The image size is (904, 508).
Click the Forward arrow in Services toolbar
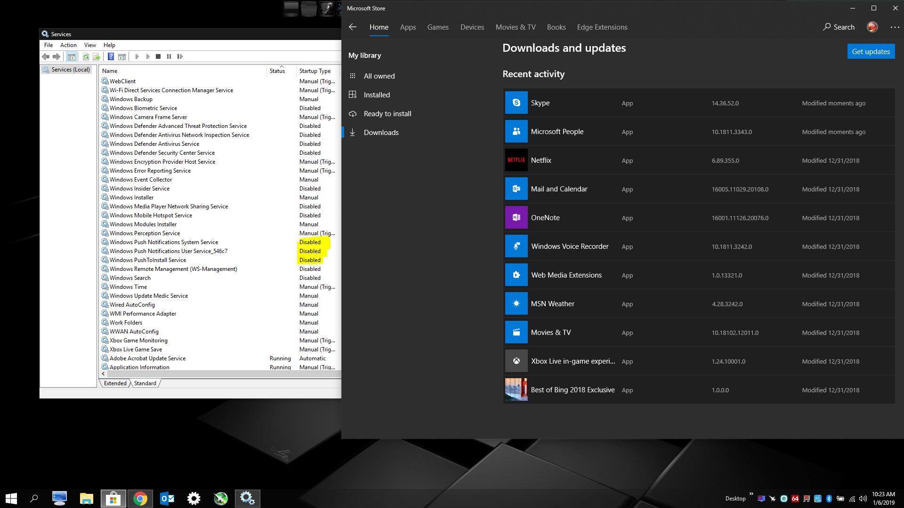56,56
